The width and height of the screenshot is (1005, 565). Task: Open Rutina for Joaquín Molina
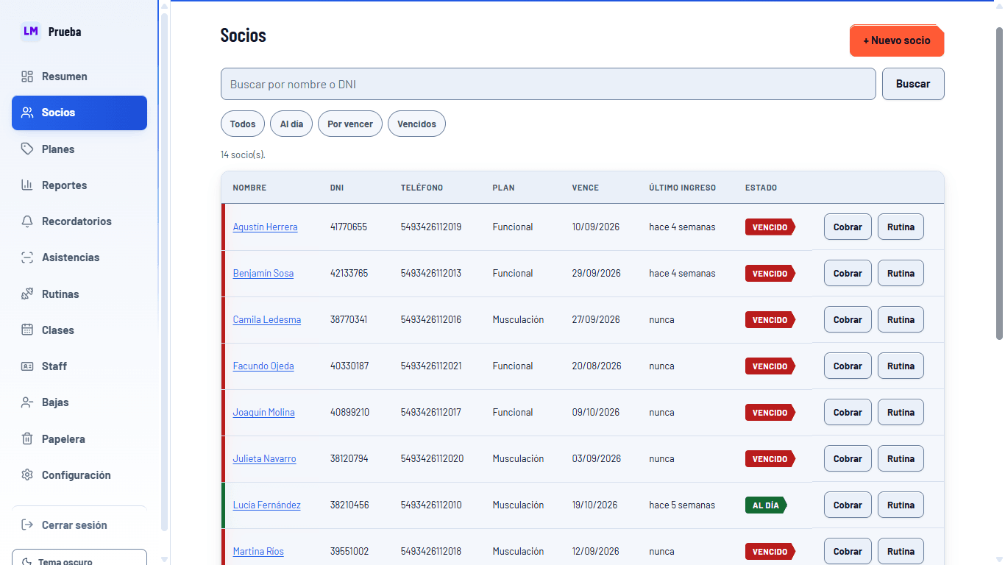point(901,412)
